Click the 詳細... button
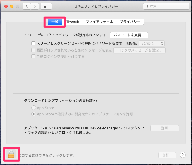The image size is (192, 165). pos(167,155)
